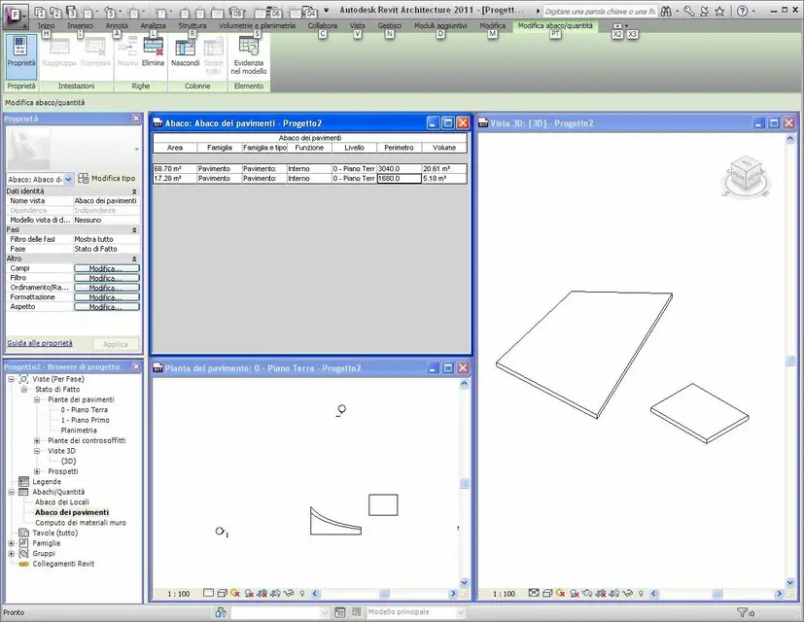804x622 pixels.
Task: Select the 1 - Piano Primo view
Action: pos(86,420)
